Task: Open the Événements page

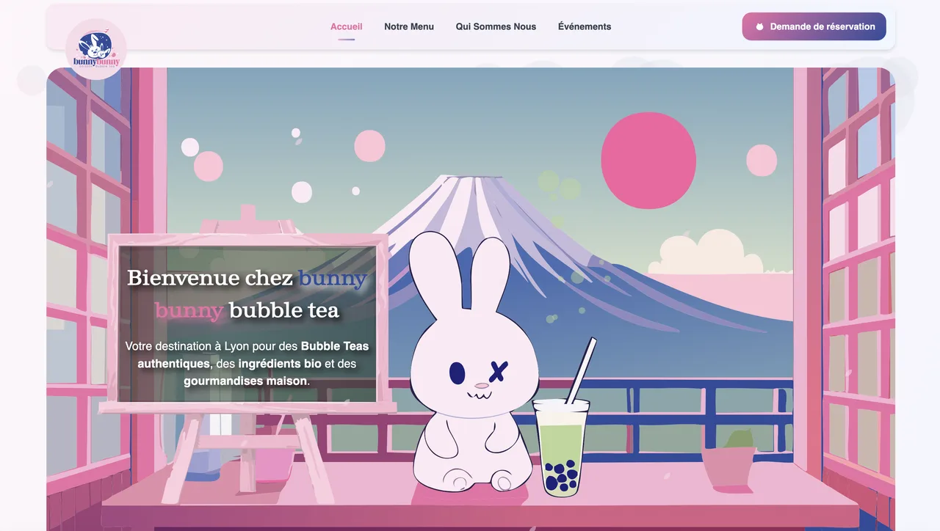Action: (x=585, y=26)
